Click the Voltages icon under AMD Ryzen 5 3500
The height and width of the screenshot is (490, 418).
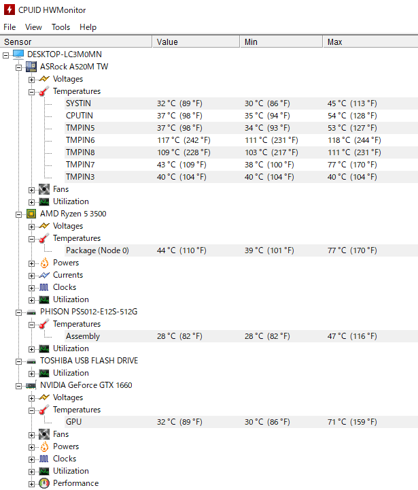pyautogui.click(x=44, y=226)
